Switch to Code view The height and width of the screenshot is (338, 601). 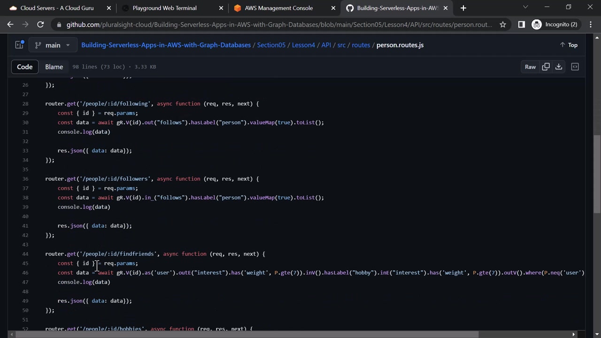(x=25, y=67)
